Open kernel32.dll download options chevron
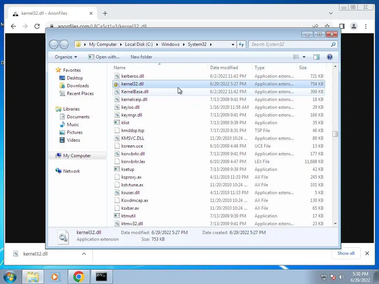379x284 pixels. [x=84, y=254]
